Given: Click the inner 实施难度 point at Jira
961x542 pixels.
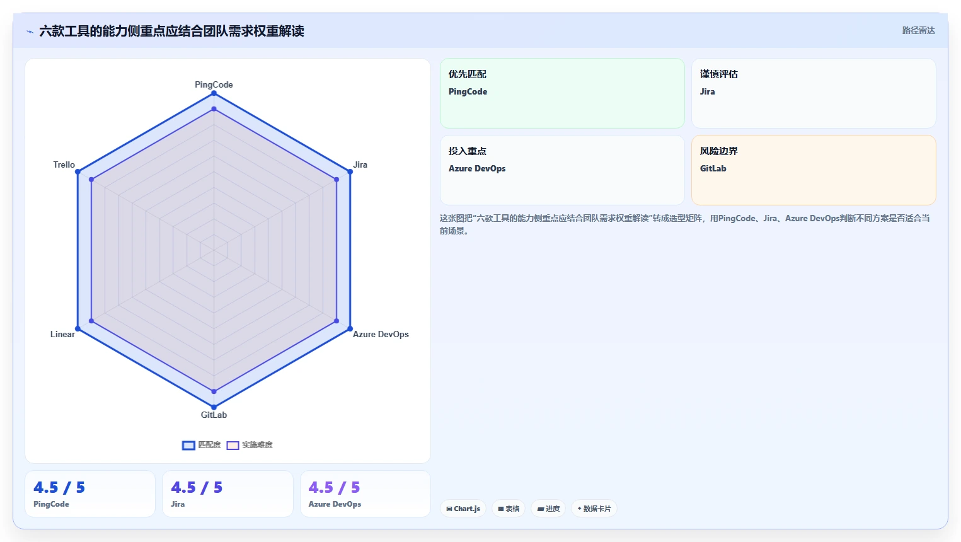Looking at the screenshot, I should pyautogui.click(x=337, y=180).
